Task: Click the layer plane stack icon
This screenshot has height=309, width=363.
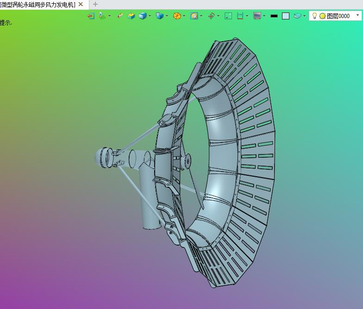Action: click(x=297, y=16)
